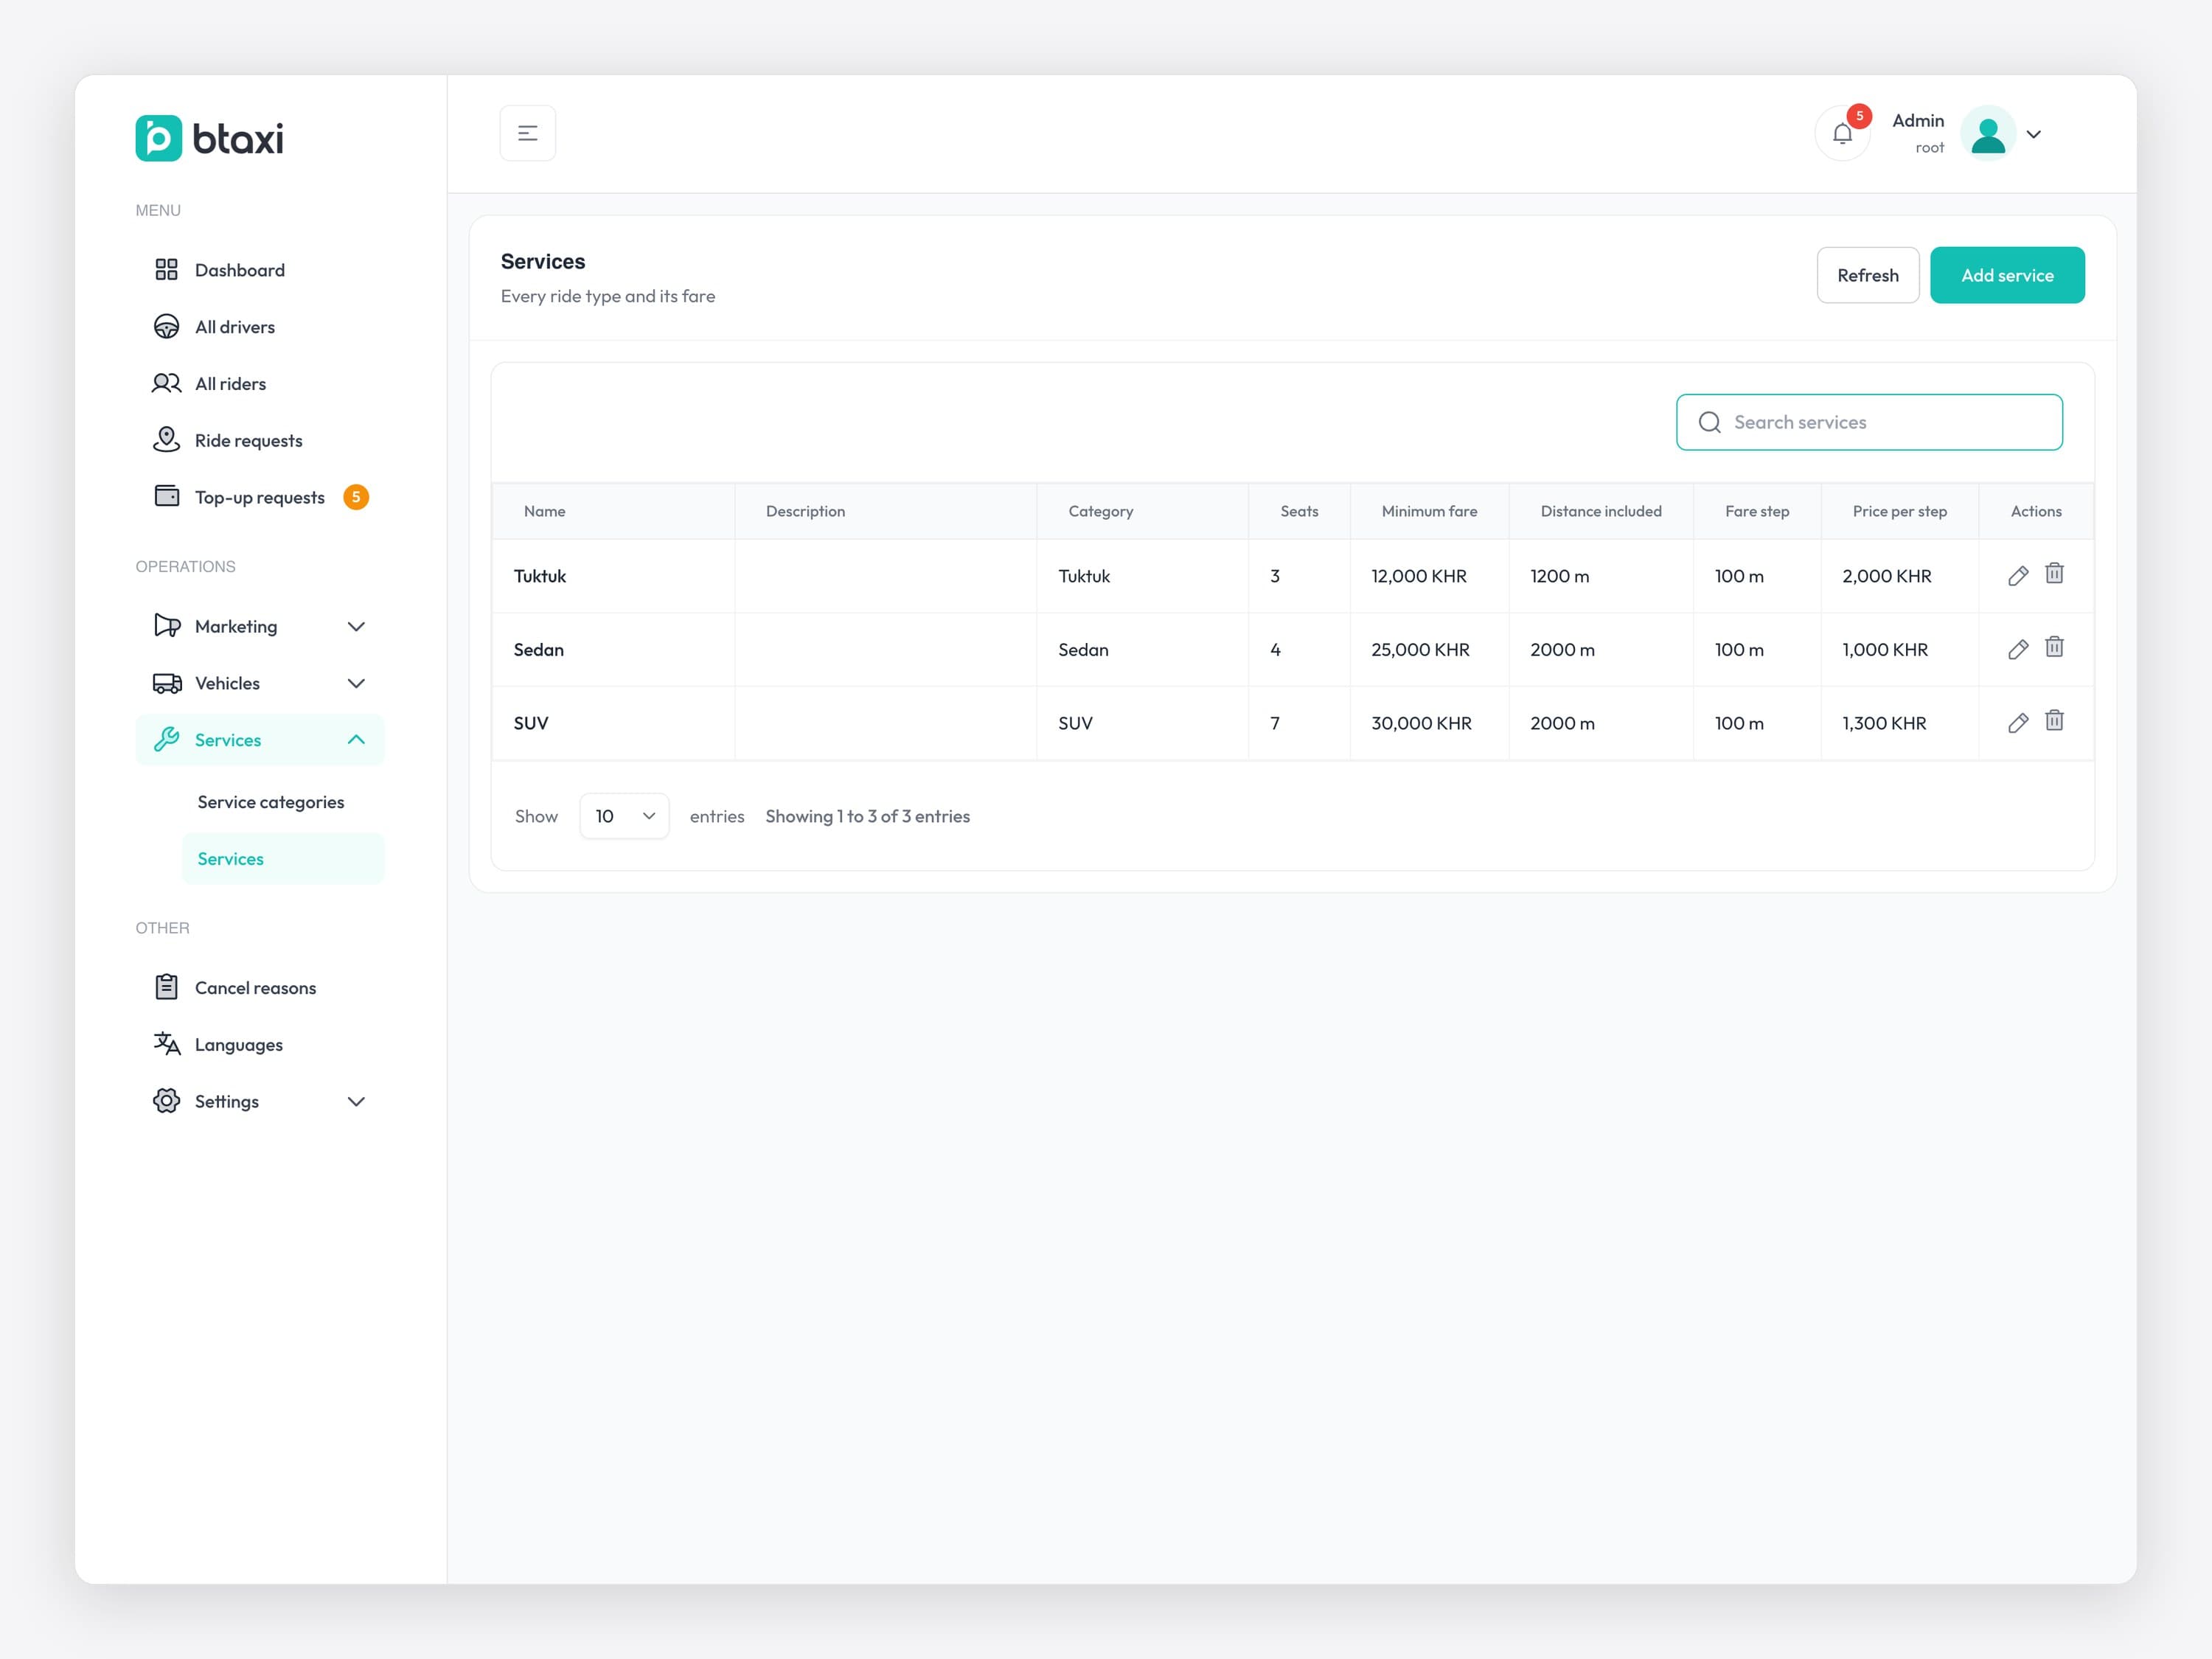2212x1659 pixels.
Task: Open the notifications bell
Action: coord(1842,133)
